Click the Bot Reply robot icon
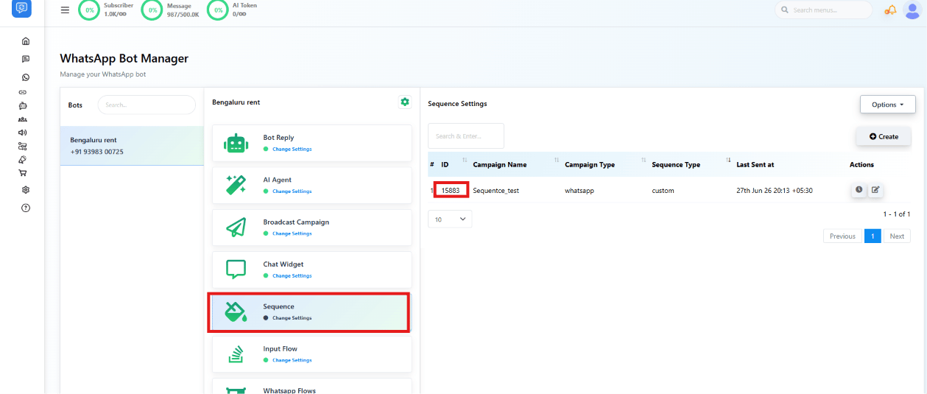This screenshot has height=394, width=927. (236, 144)
